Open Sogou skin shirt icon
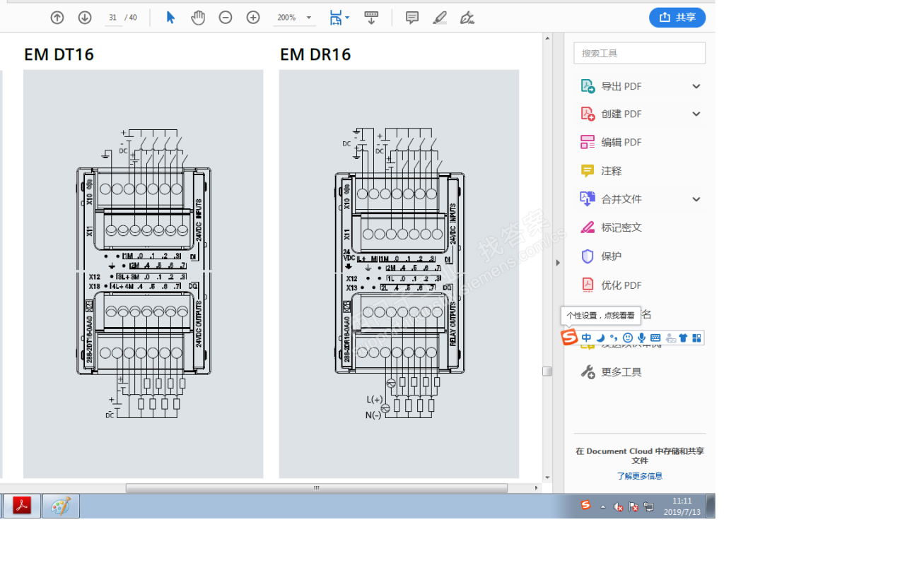The image size is (905, 565). (x=683, y=338)
